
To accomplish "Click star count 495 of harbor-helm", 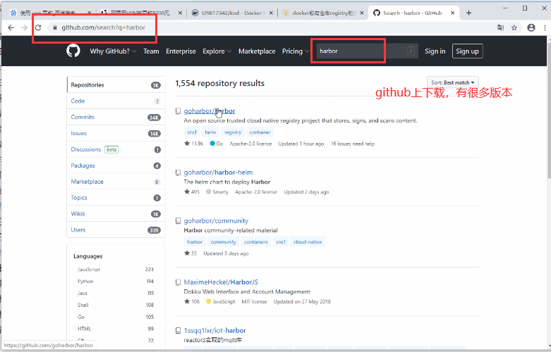I will 192,191.
